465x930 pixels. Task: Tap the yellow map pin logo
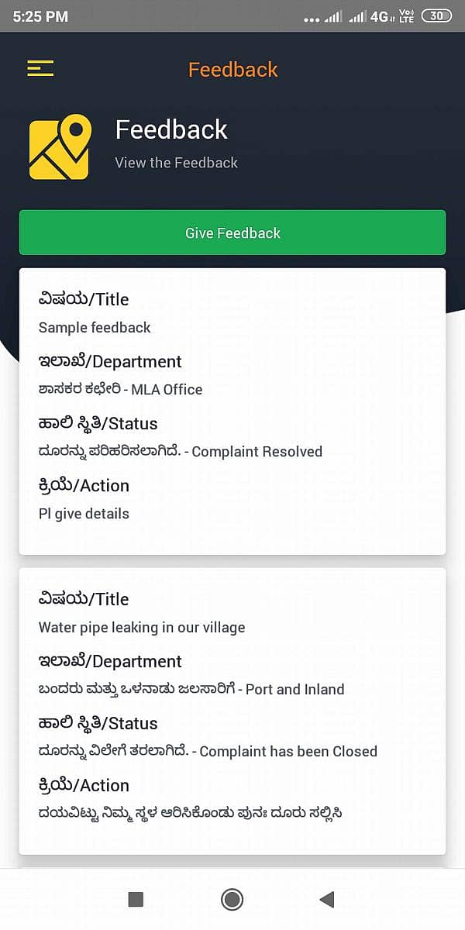(60, 147)
